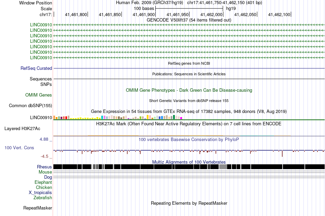Open 100 vertebrates Basewise Conservation title
Screen dimensions: 325x216
[x=189, y=139]
